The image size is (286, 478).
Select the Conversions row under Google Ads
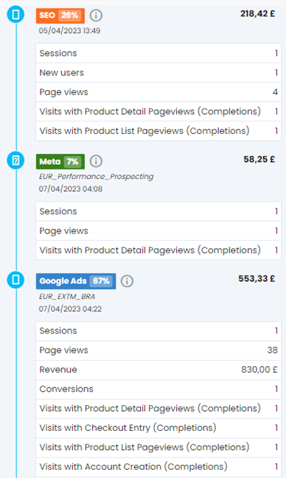click(x=158, y=389)
